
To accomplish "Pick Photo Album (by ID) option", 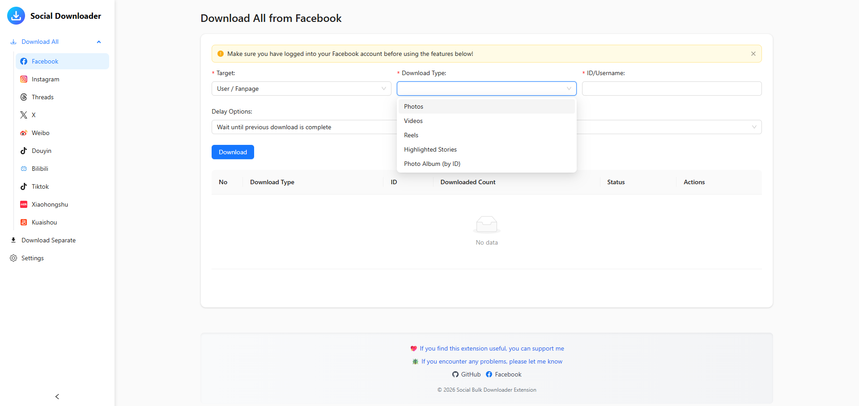I will coord(487,164).
